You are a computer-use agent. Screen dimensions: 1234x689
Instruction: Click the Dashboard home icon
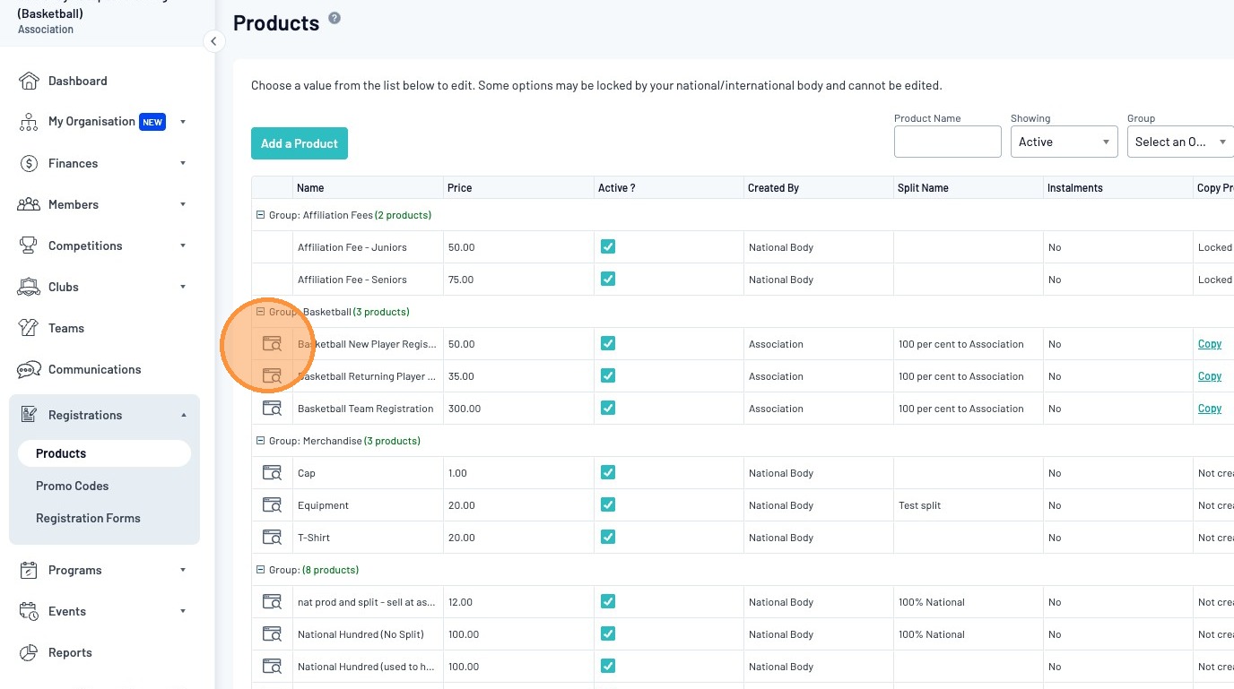tap(29, 81)
